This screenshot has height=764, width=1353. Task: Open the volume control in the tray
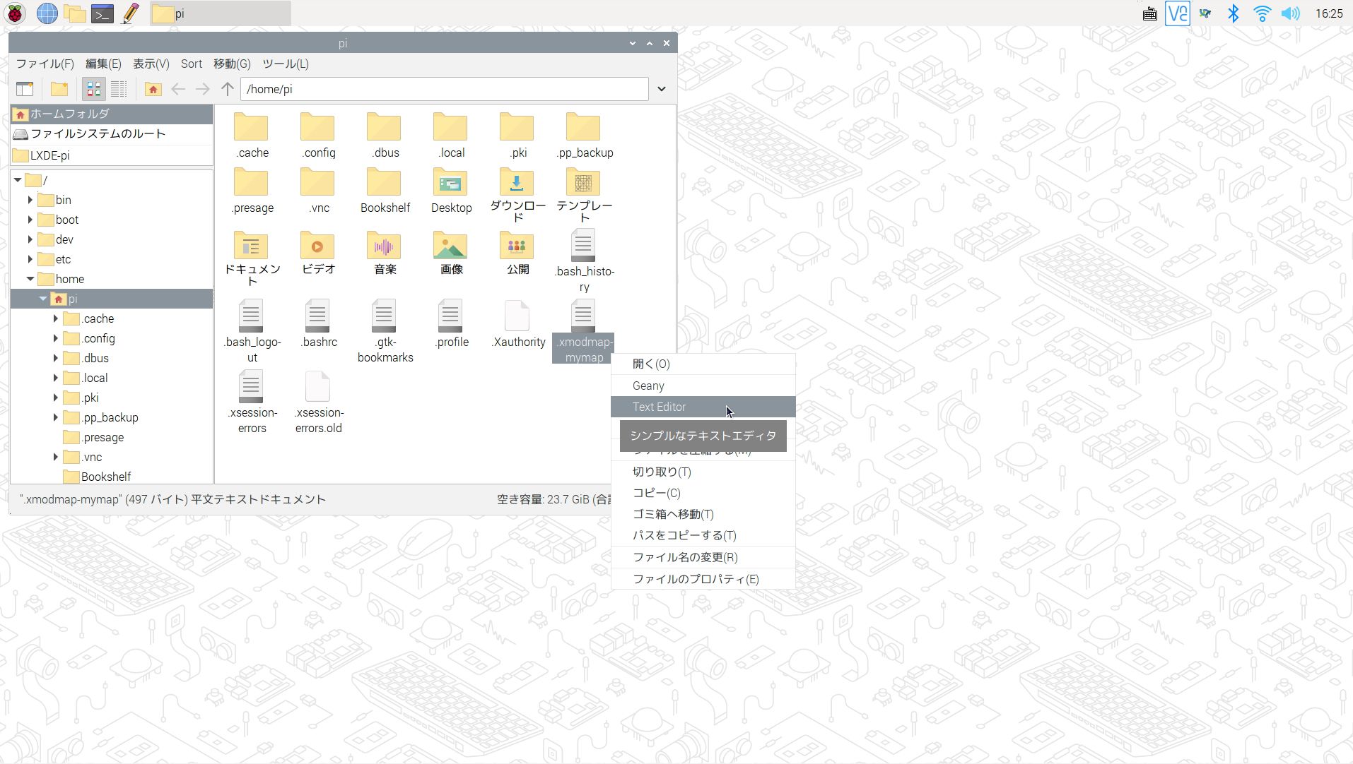[x=1290, y=13]
